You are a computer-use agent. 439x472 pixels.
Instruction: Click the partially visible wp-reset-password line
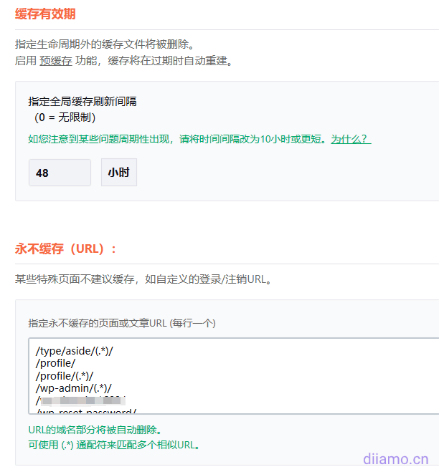(86, 411)
